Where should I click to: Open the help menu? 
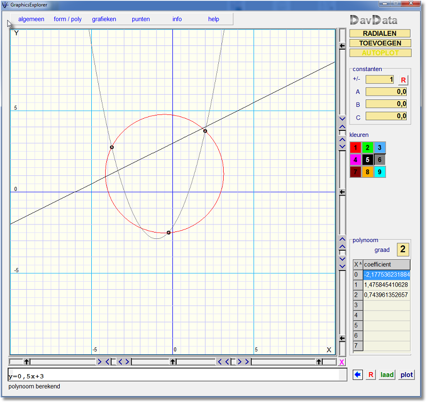213,19
